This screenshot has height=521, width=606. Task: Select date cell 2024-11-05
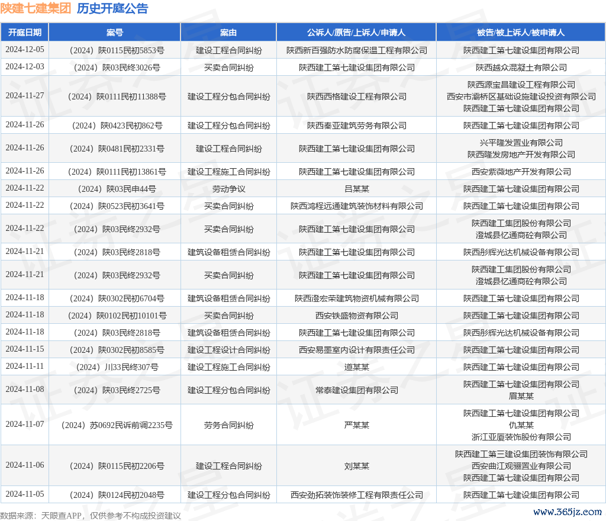(x=25, y=494)
